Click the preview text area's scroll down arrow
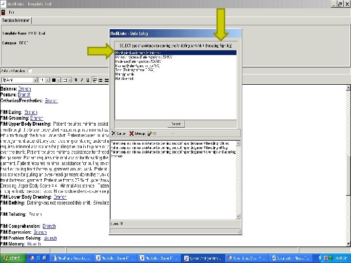The width and height of the screenshot is (351, 263). pyautogui.click(x=238, y=216)
